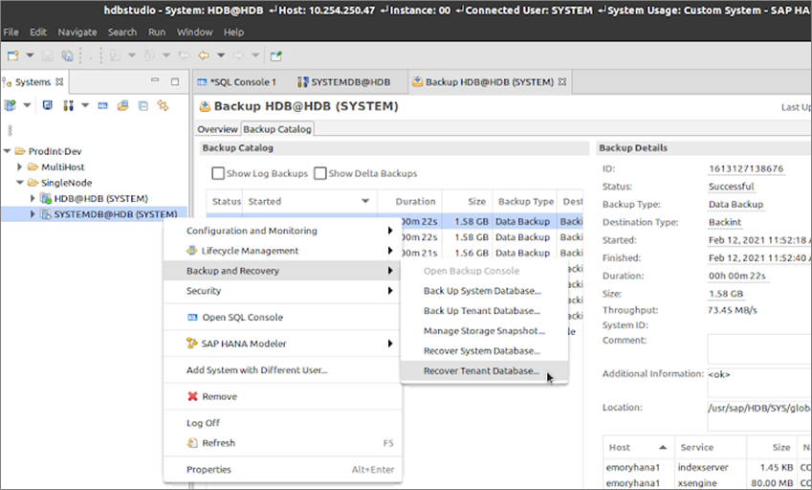
Task: Open the File menu
Action: 11,33
